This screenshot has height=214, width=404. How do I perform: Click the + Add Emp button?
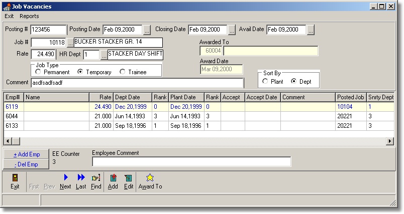coord(27,154)
